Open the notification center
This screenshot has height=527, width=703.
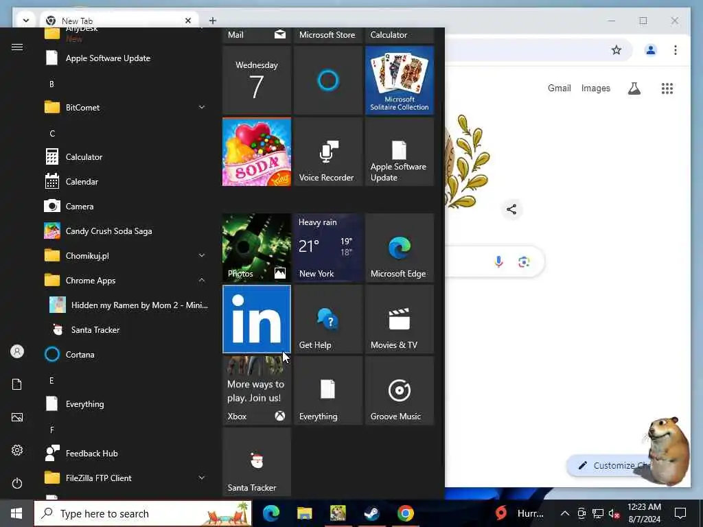tap(680, 513)
